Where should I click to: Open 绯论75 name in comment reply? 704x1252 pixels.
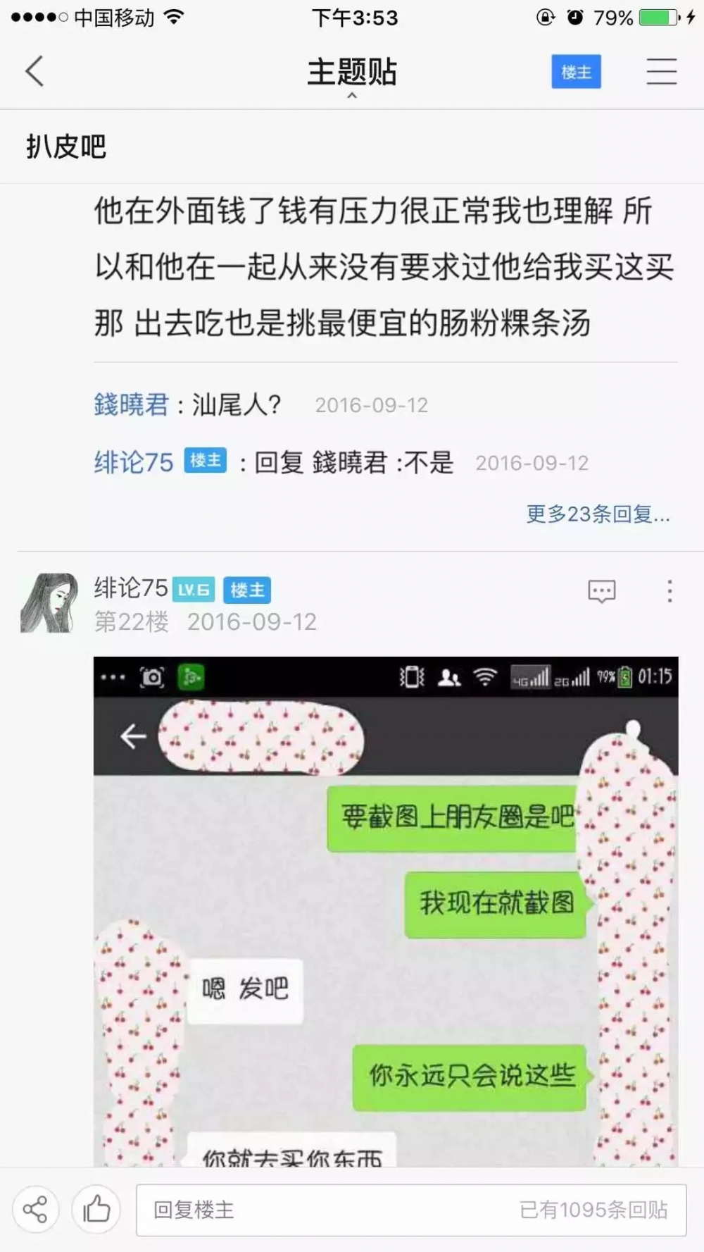(134, 462)
